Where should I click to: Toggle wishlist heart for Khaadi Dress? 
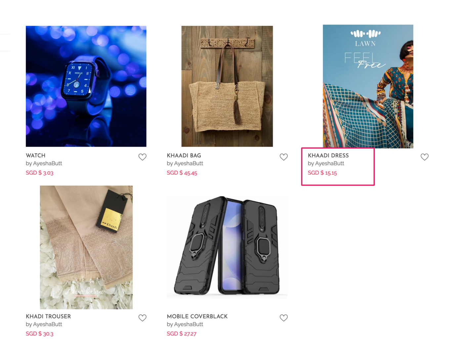click(x=425, y=157)
